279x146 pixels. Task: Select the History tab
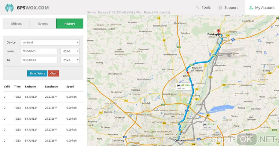69,23
